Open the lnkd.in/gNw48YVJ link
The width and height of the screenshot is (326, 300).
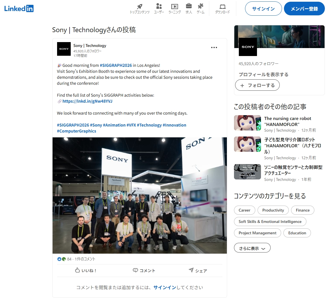87,101
